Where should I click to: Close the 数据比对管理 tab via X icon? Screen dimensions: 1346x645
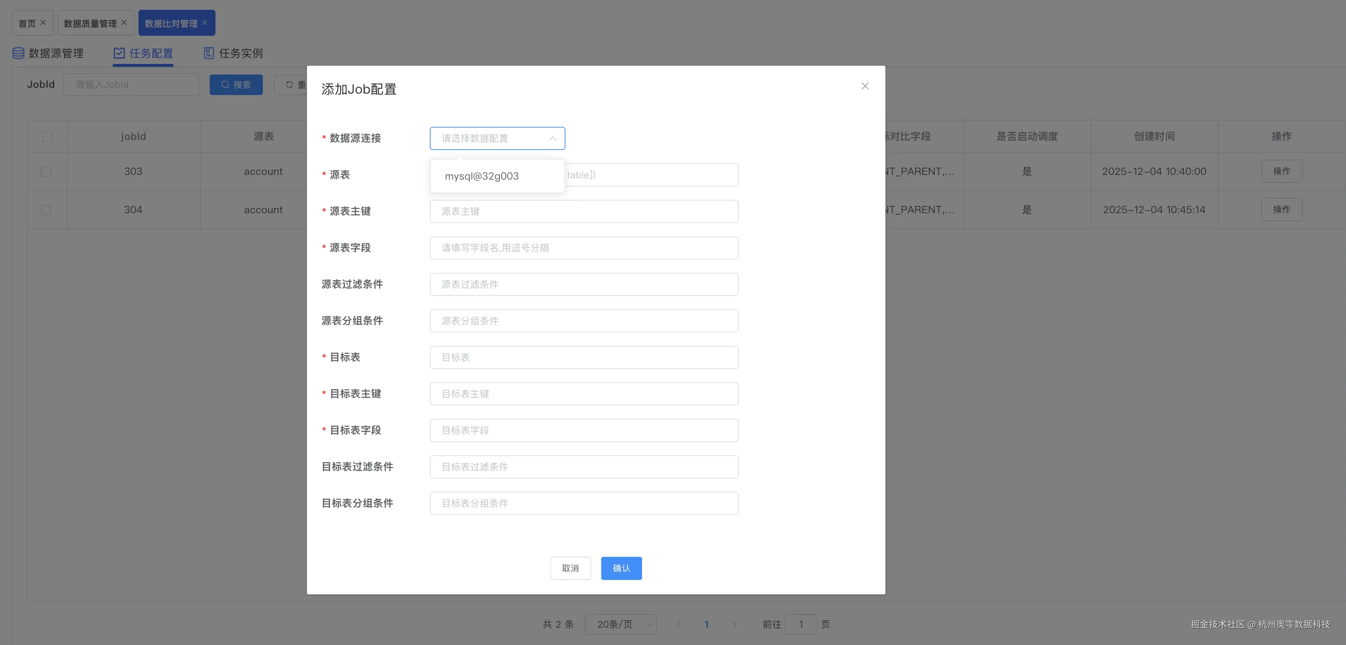205,22
